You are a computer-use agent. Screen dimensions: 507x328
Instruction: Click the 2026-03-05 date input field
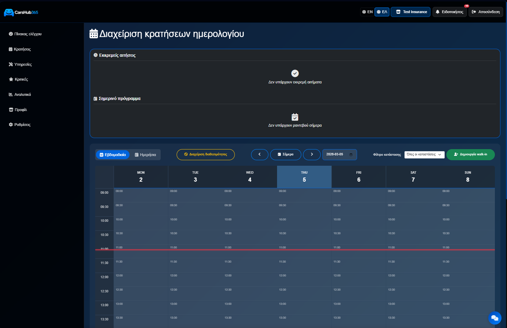point(335,155)
